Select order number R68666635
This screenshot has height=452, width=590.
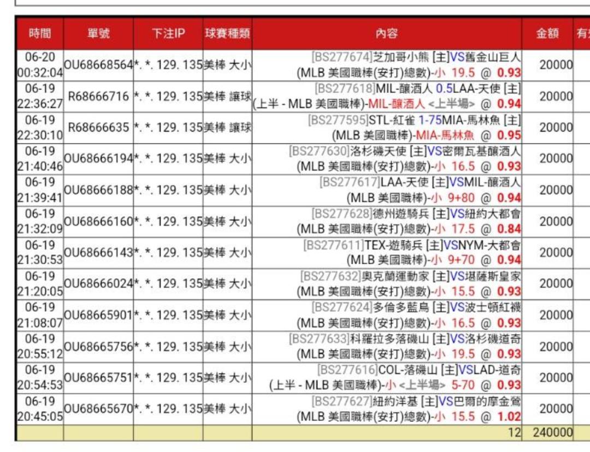[x=98, y=128]
